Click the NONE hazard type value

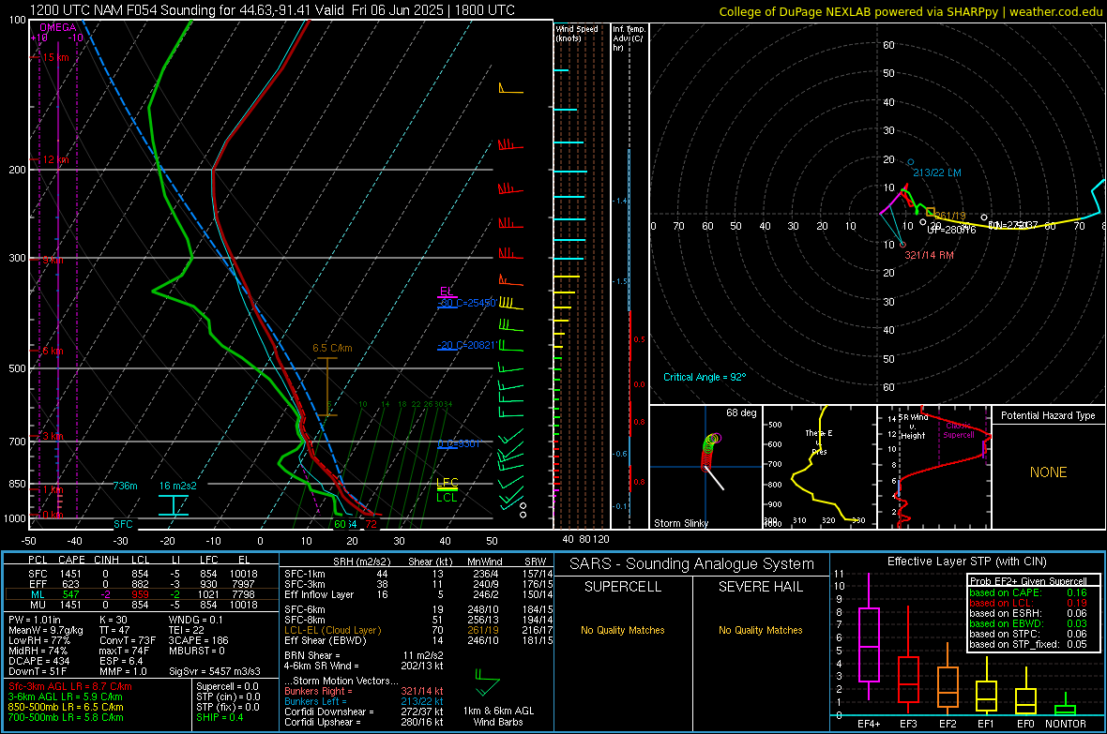point(1049,472)
